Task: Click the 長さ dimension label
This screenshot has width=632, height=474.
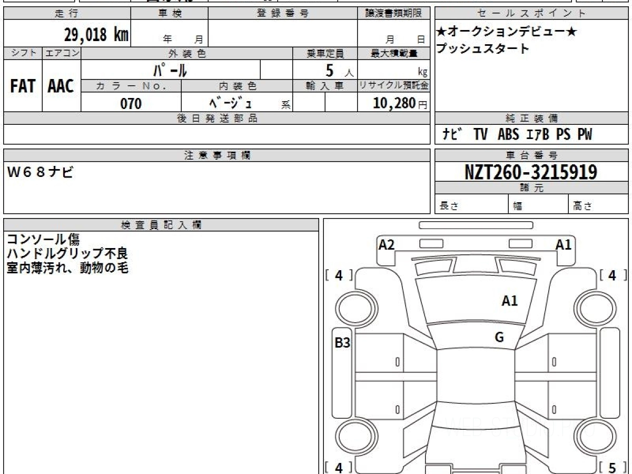Action: (448, 206)
